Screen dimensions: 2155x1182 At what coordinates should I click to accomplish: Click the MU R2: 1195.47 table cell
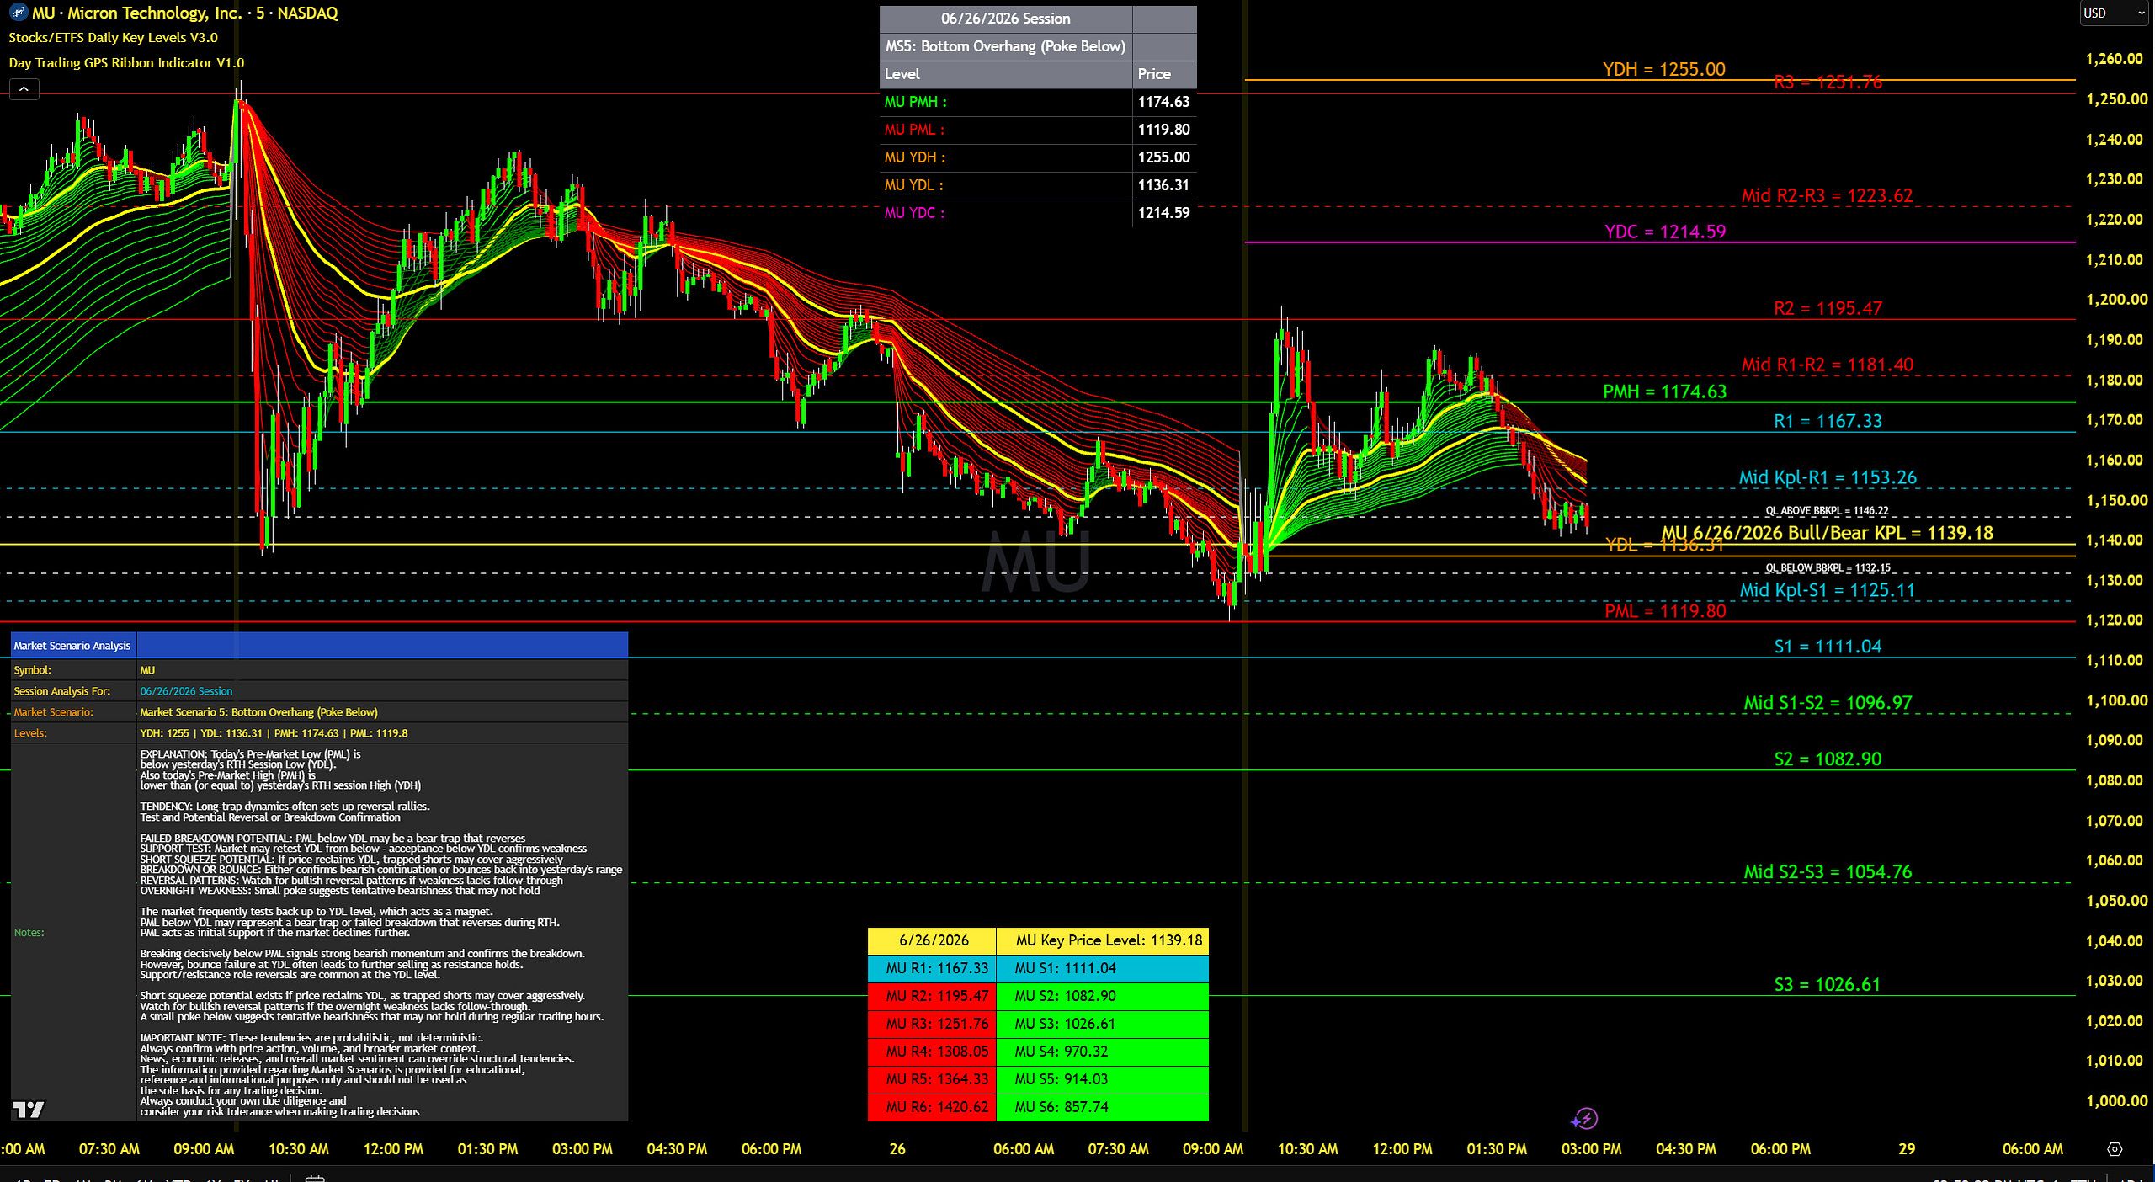coord(932,996)
